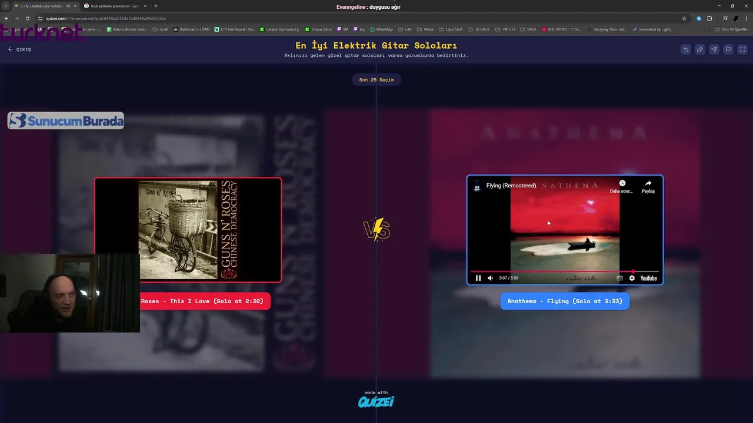
Task: Open the Creator Dashboard Kick bookmark
Action: (x=280, y=29)
